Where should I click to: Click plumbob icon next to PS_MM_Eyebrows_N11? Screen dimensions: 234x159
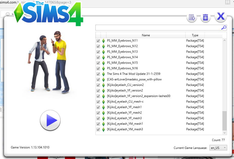point(103,41)
